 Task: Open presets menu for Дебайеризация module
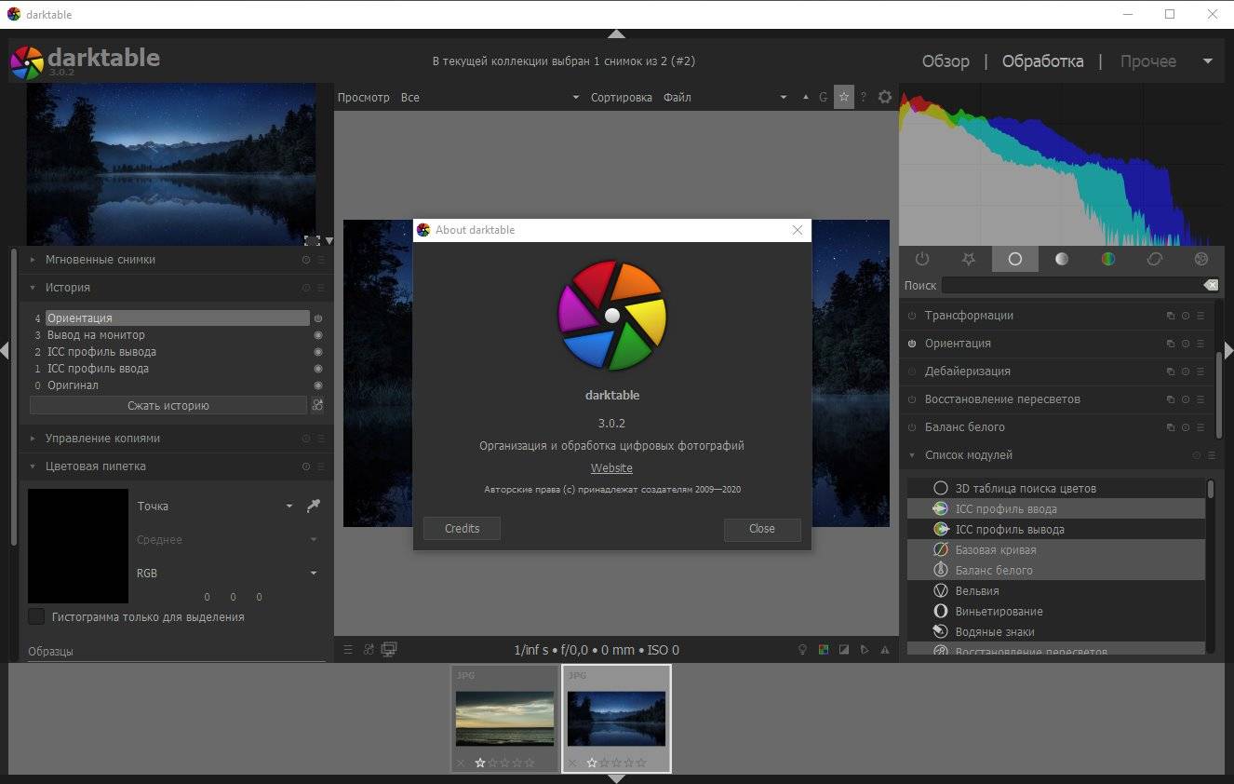click(1200, 372)
